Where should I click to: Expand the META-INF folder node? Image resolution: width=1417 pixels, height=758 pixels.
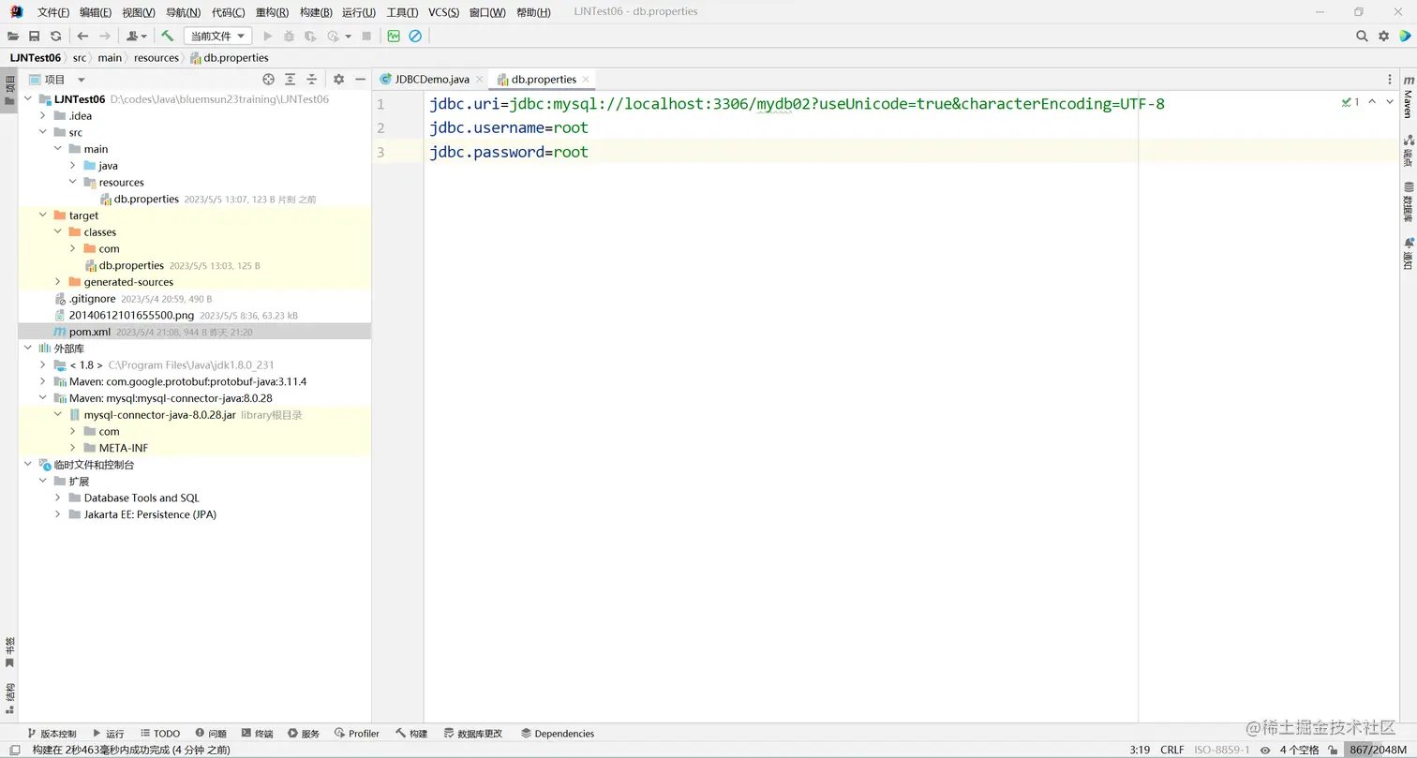tap(73, 448)
